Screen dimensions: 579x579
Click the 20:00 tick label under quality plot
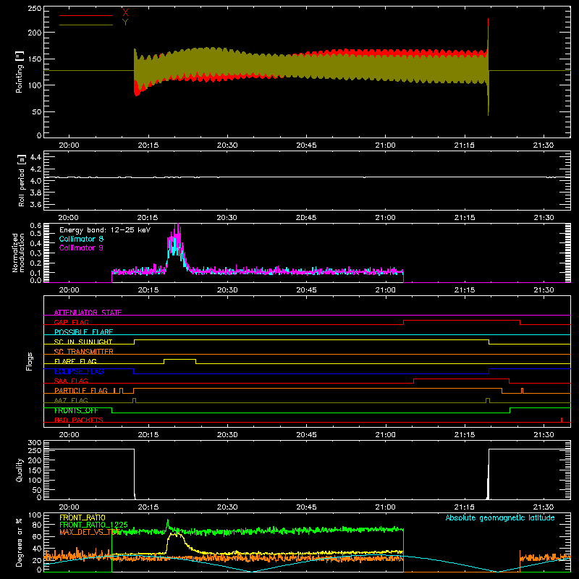click(69, 507)
